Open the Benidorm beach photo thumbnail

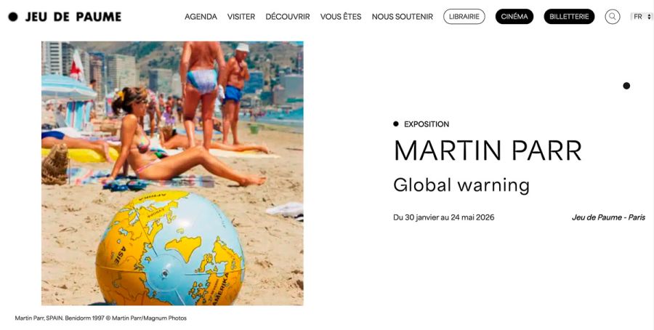[x=172, y=173]
